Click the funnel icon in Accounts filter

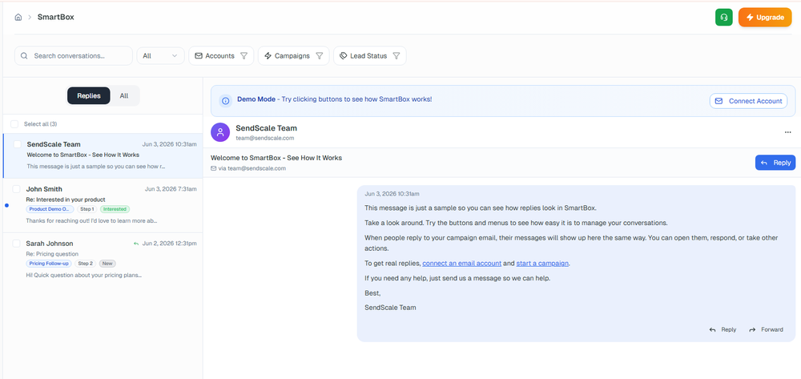[244, 55]
